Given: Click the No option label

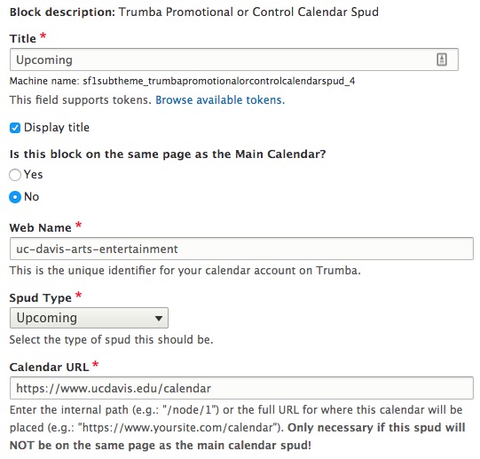Looking at the screenshot, I should coord(32,197).
